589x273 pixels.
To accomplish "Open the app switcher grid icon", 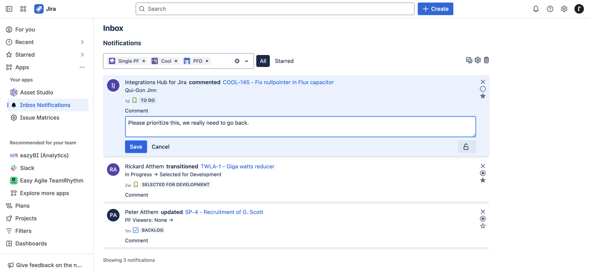I will 23,9.
